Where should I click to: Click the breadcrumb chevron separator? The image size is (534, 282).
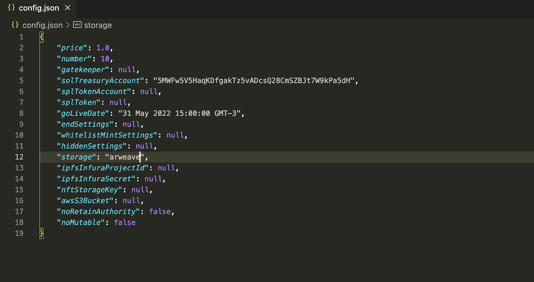pyautogui.click(x=68, y=25)
